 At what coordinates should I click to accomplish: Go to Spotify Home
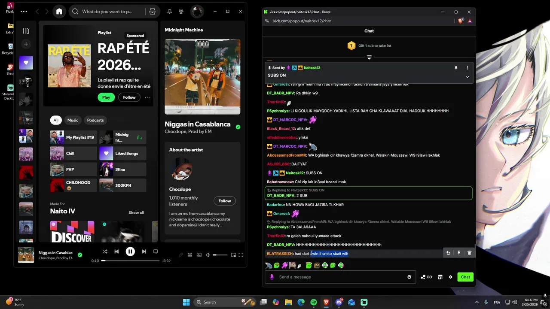coord(59,12)
